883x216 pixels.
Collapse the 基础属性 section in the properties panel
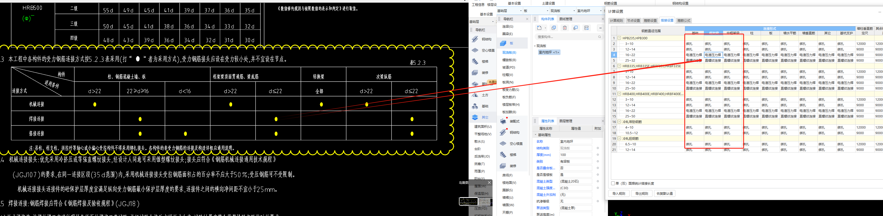click(x=536, y=135)
